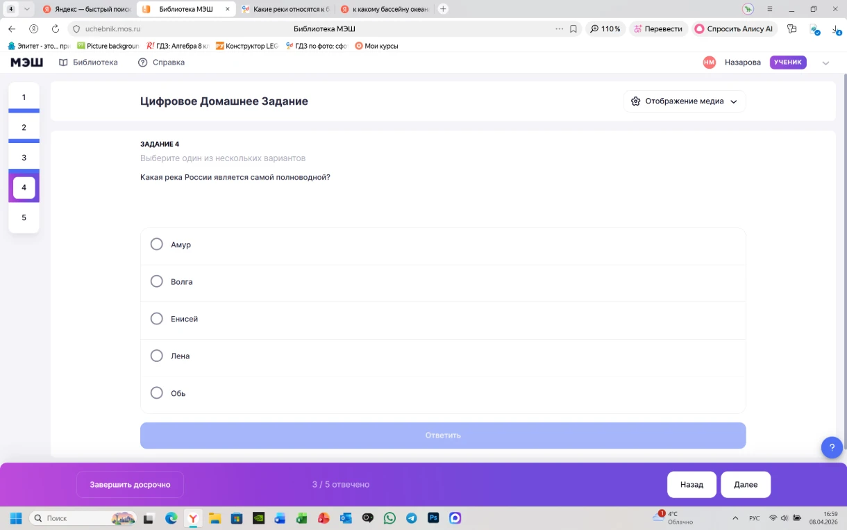The image size is (847, 530).
Task: Click Завершить досрочно button
Action: (130, 485)
